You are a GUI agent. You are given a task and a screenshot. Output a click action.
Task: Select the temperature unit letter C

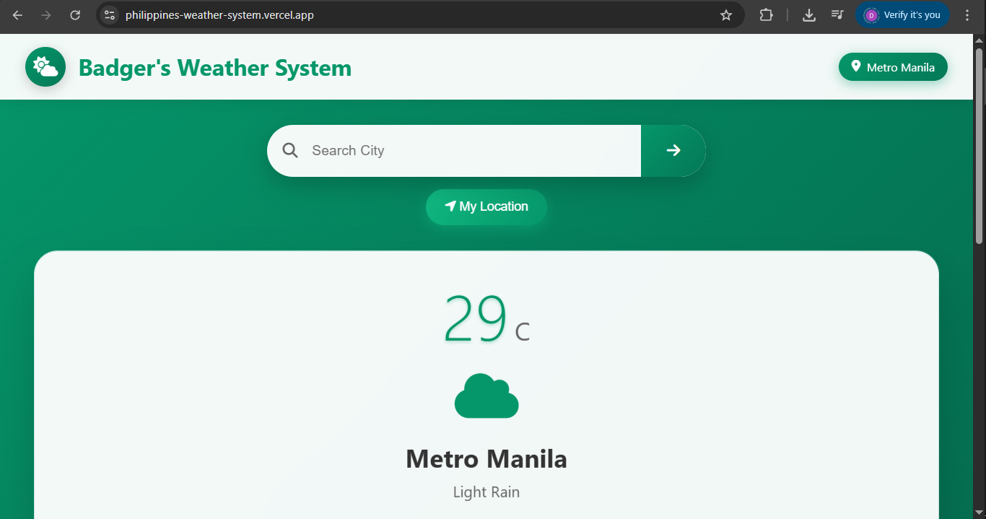pos(523,332)
